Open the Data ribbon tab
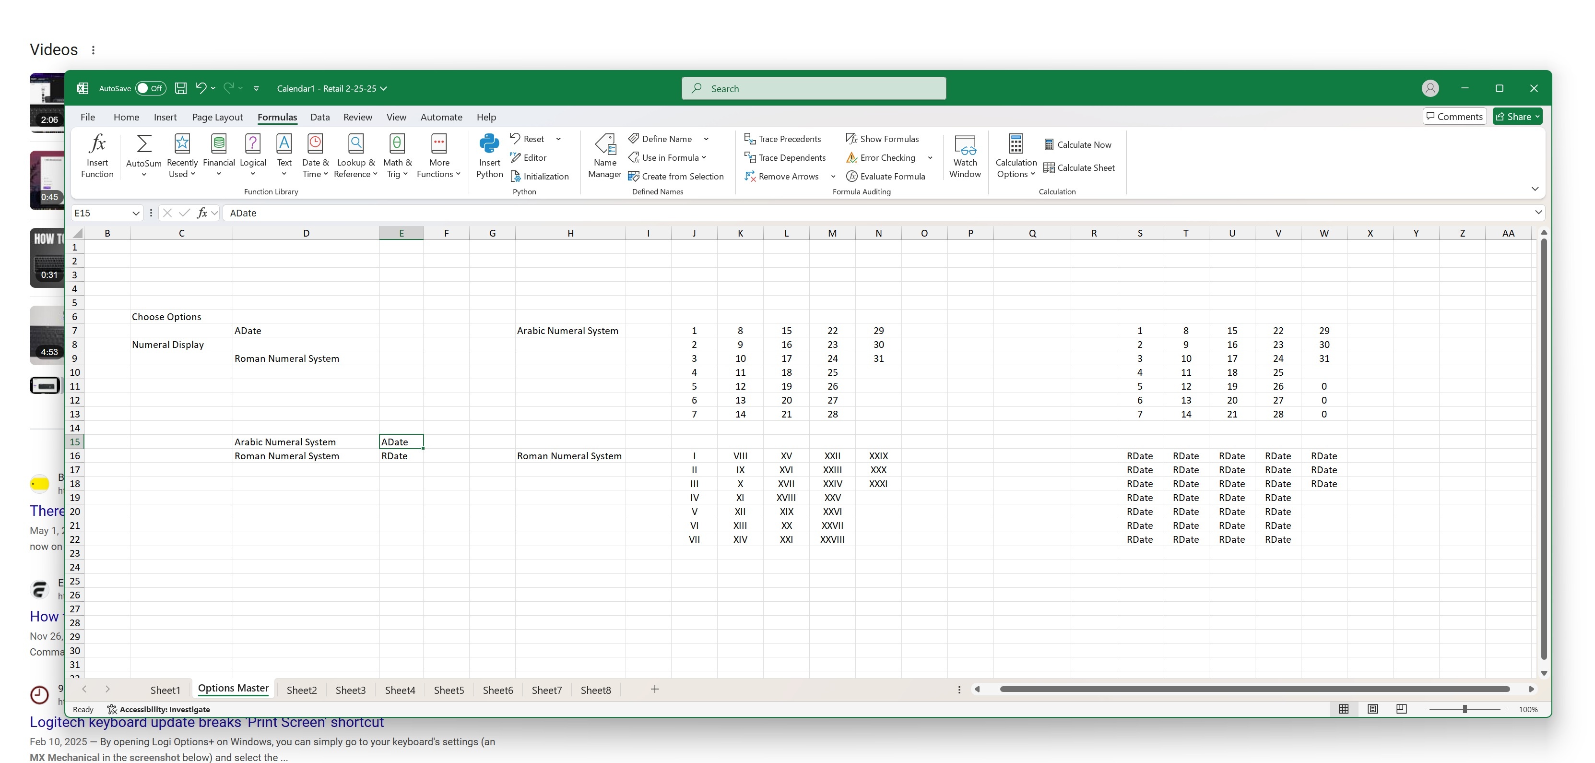Screen dimensions: 1595x763 pyautogui.click(x=320, y=117)
